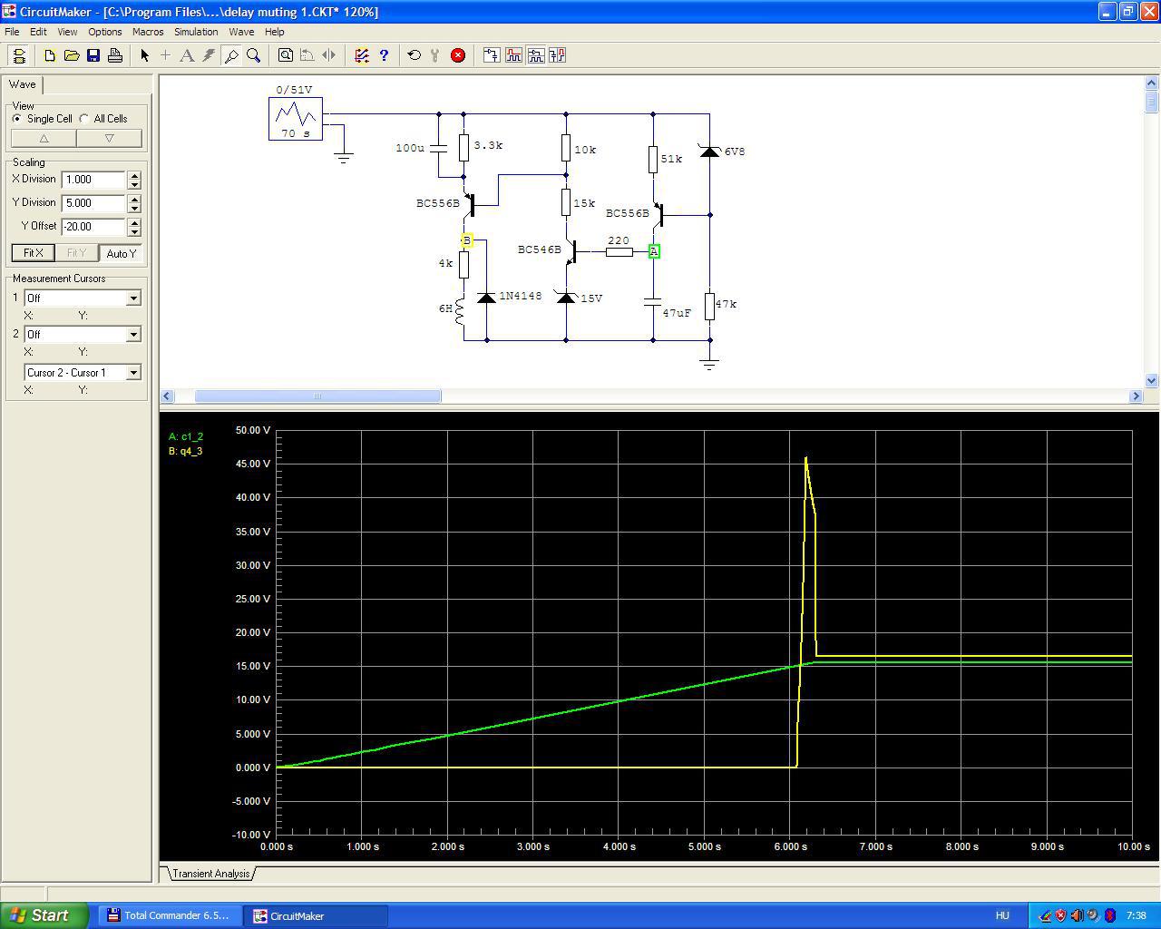Image resolution: width=1161 pixels, height=929 pixels.
Task: Print the circuit using printer icon
Action: click(x=115, y=55)
